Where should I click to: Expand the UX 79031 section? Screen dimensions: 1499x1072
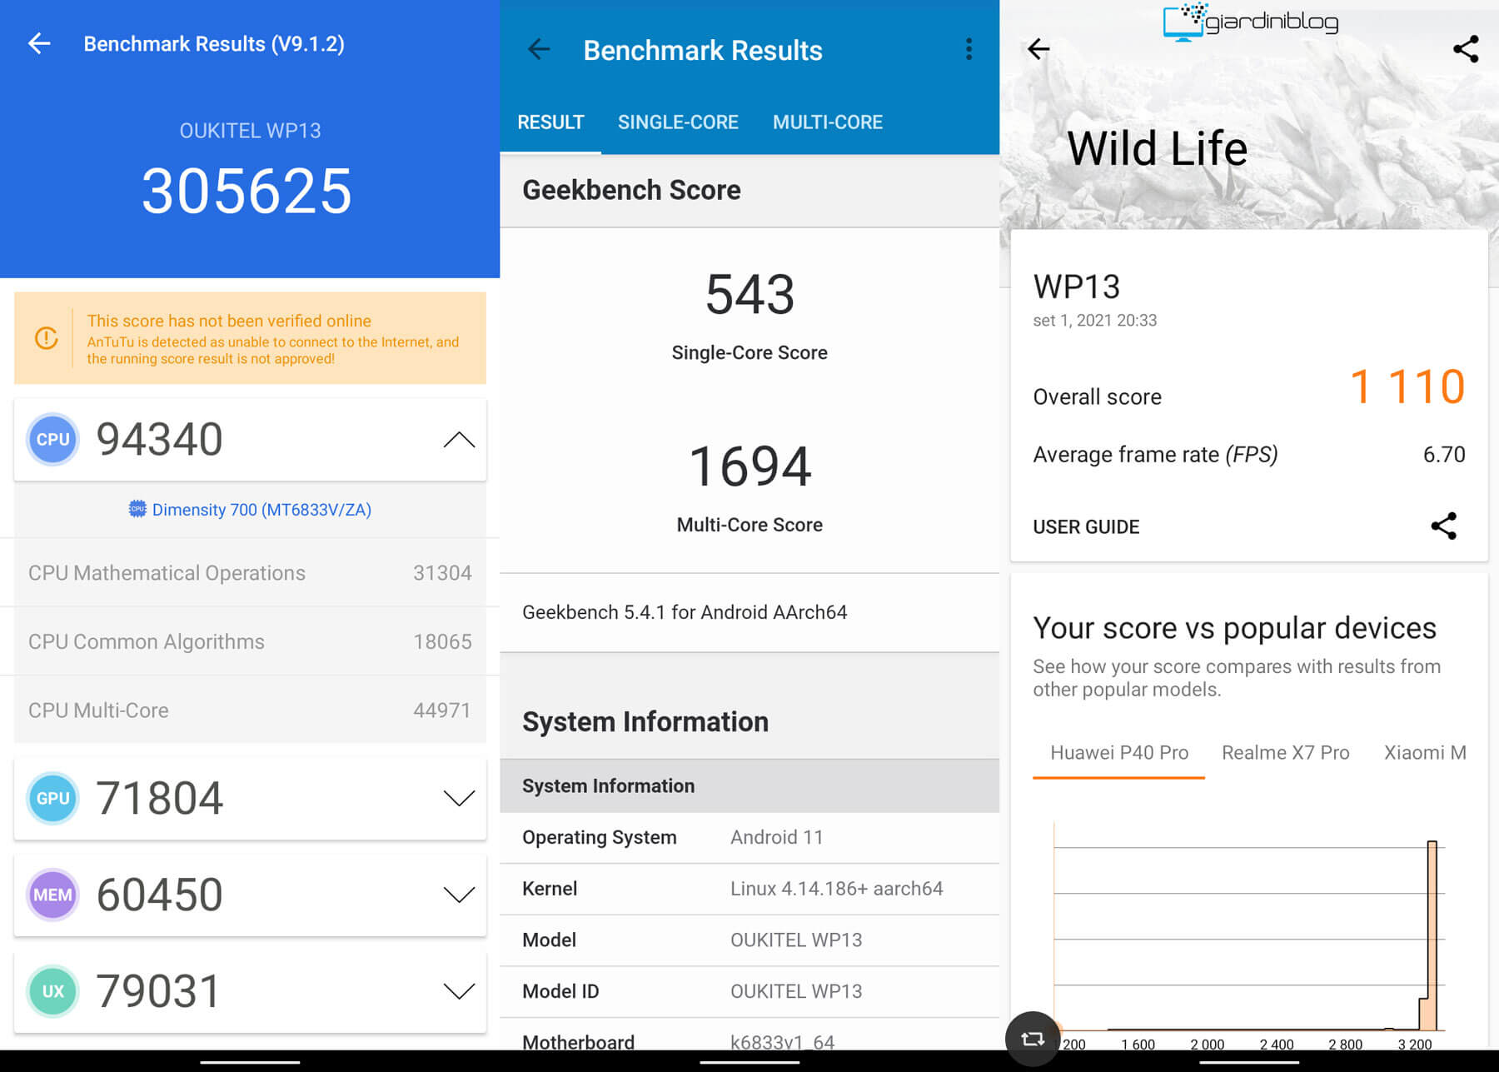coord(459,991)
